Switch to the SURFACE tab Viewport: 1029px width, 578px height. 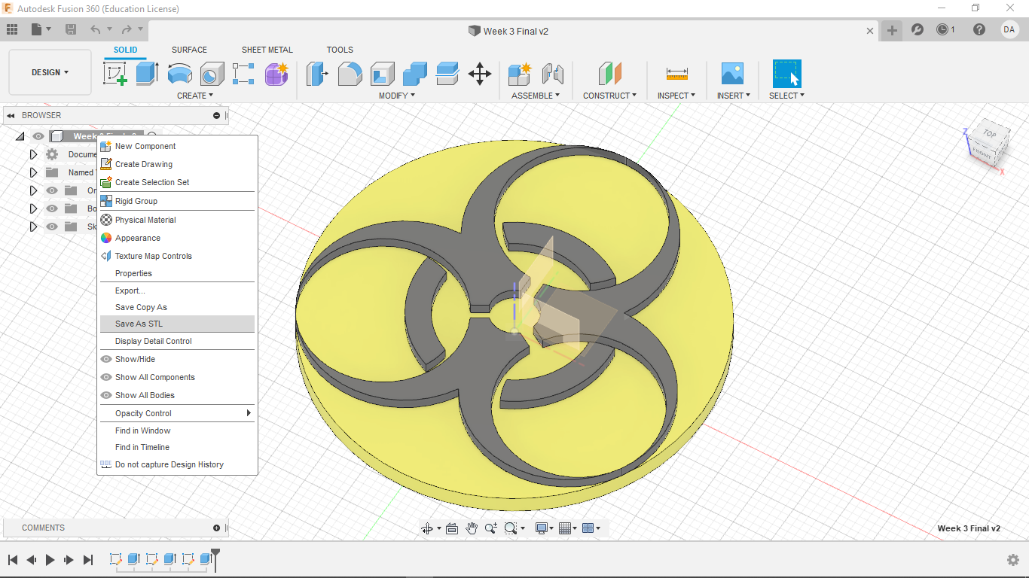(189, 50)
